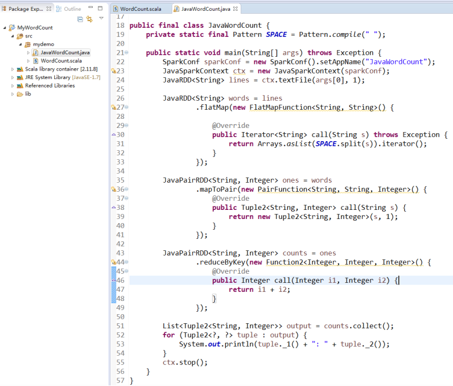Click the Scala library container icon
This screenshot has height=386, width=453.
click(x=20, y=69)
